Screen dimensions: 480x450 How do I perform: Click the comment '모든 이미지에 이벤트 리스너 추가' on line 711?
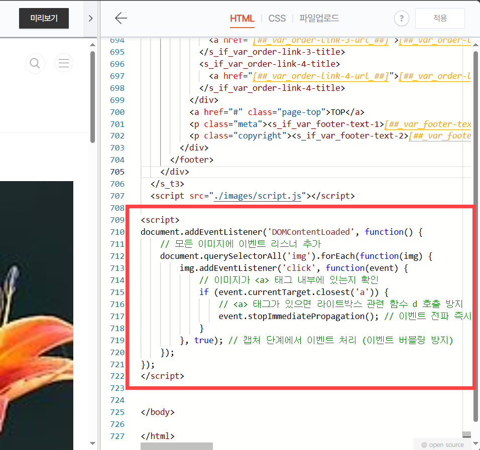(248, 244)
